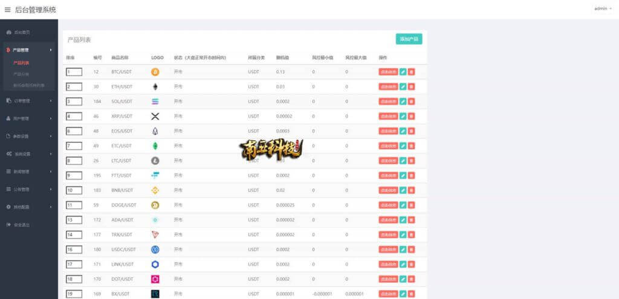Focus the sort order field for SOL/USDT

(x=74, y=101)
